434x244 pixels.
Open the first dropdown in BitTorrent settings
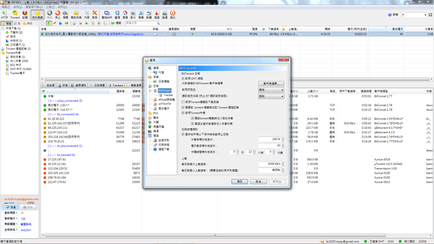271,90
